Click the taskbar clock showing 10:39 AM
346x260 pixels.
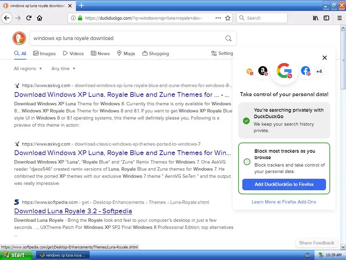[x=333, y=255]
